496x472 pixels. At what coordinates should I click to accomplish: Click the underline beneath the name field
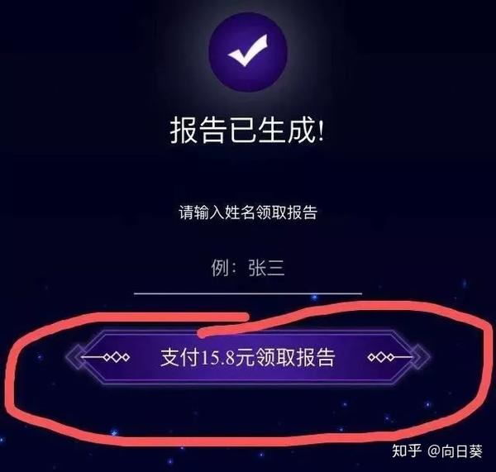248,293
